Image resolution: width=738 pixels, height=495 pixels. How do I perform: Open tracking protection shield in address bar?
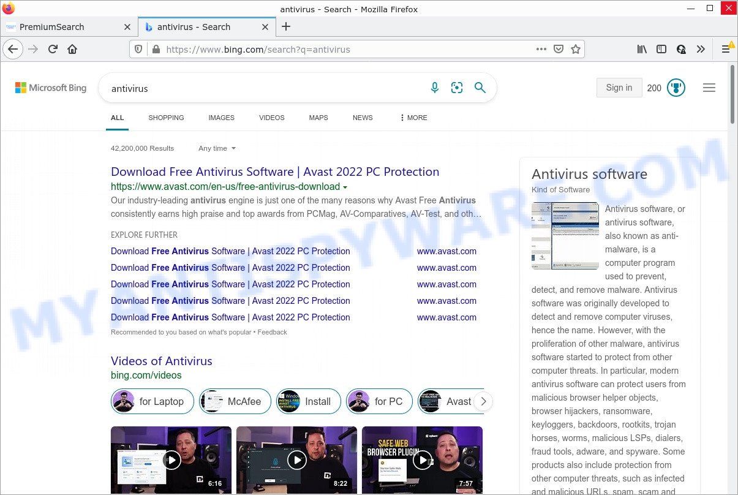[x=138, y=49]
